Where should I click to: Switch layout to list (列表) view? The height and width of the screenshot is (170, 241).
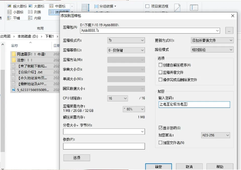[x=35, y=12]
